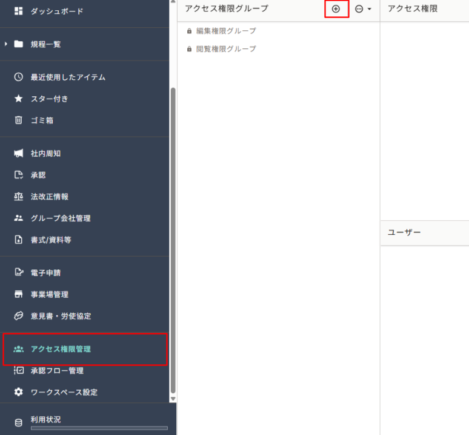Open スター付き items
Viewport: 469px width, 435px height.
pos(49,99)
